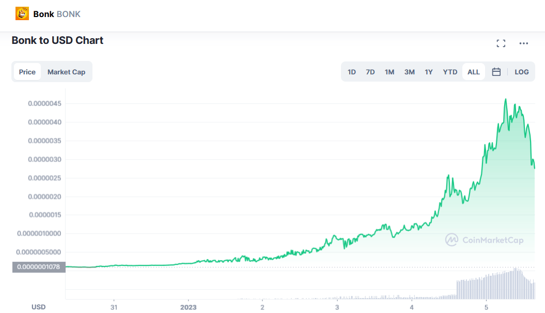Viewport: 545px width, 313px height.
Task: Select the 1M time range
Action: (x=390, y=72)
